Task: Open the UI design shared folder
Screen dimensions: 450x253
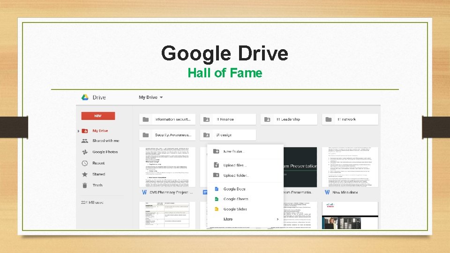Action: pyautogui.click(x=228, y=135)
